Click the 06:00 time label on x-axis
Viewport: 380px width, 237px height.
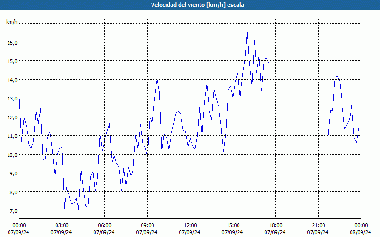[x=104, y=226]
